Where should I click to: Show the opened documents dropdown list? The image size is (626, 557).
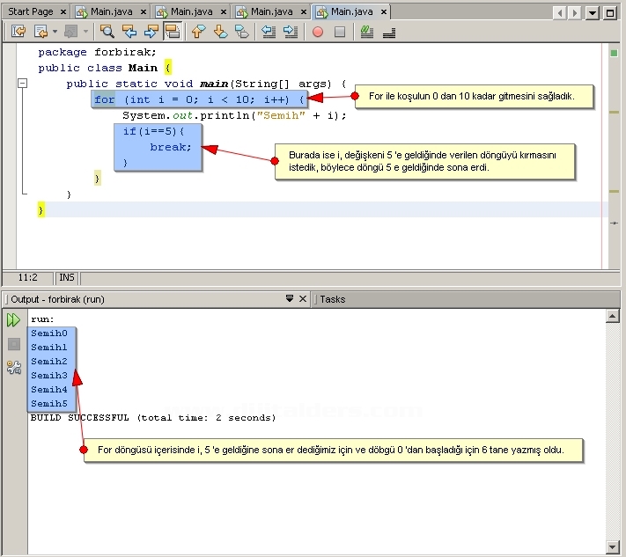pos(592,13)
